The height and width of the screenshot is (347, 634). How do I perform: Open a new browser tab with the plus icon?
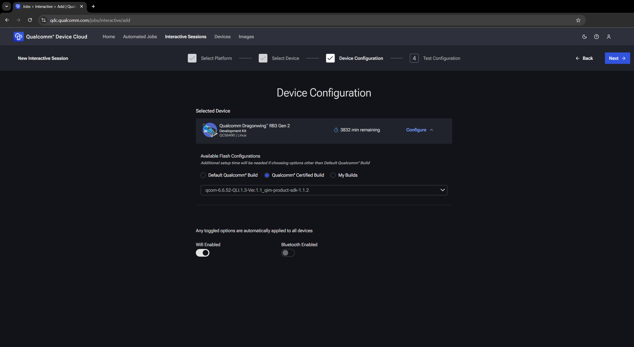pyautogui.click(x=93, y=6)
